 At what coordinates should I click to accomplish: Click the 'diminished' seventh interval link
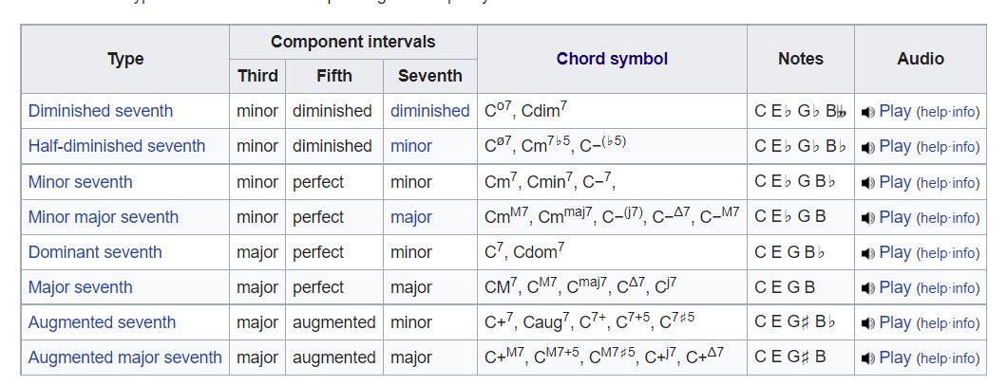[429, 111]
